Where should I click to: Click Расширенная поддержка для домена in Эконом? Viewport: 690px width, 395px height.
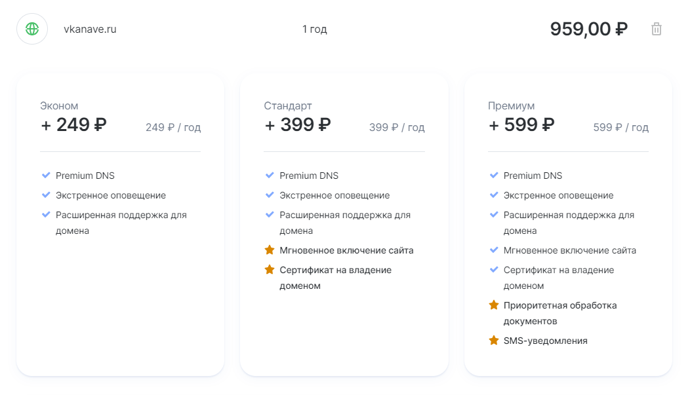coord(121,223)
